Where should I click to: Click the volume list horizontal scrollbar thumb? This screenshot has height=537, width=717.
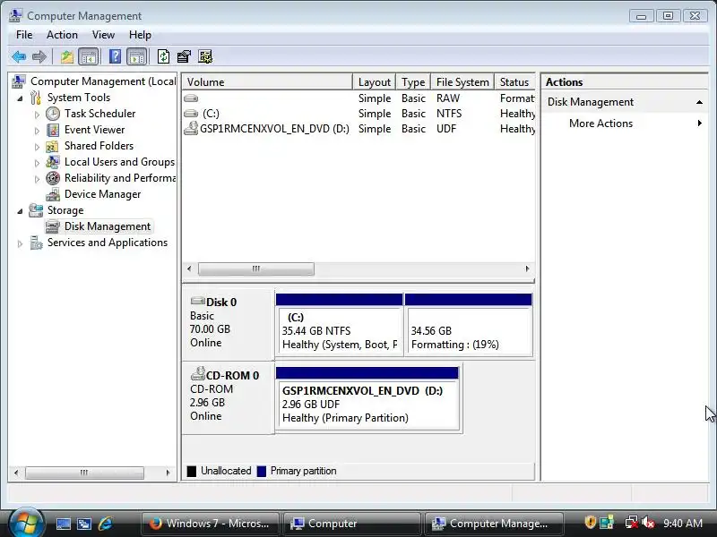point(256,268)
